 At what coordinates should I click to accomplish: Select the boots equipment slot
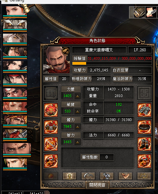(x=144, y=144)
